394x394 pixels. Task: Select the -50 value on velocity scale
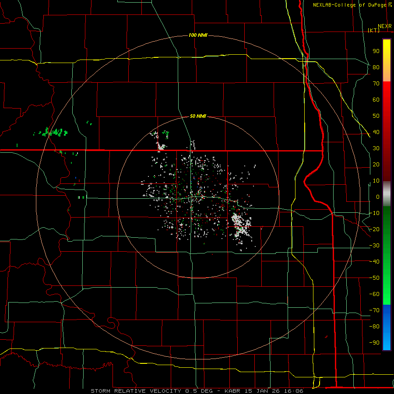(374, 278)
